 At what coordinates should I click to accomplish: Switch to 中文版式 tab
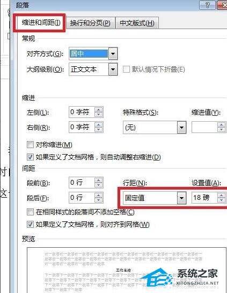tap(137, 23)
